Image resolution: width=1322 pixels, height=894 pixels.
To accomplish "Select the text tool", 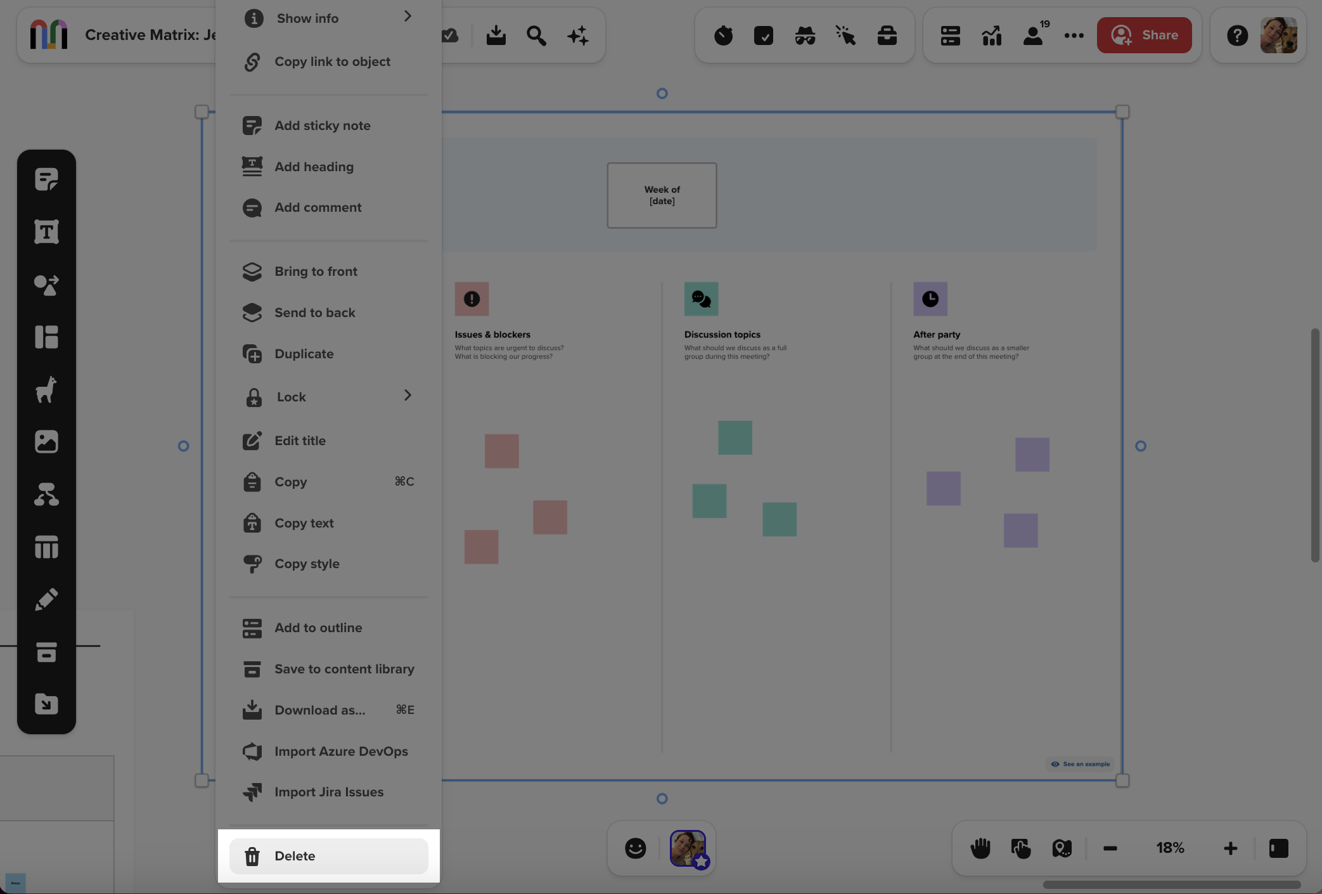I will [x=46, y=231].
